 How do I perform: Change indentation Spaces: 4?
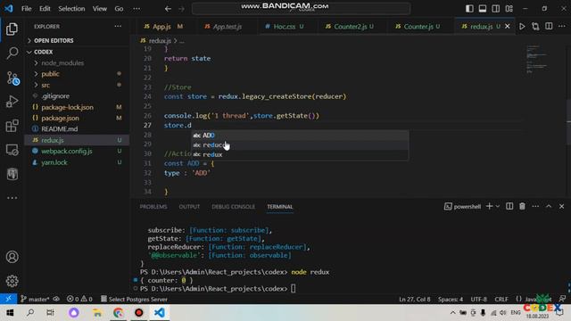click(x=451, y=300)
